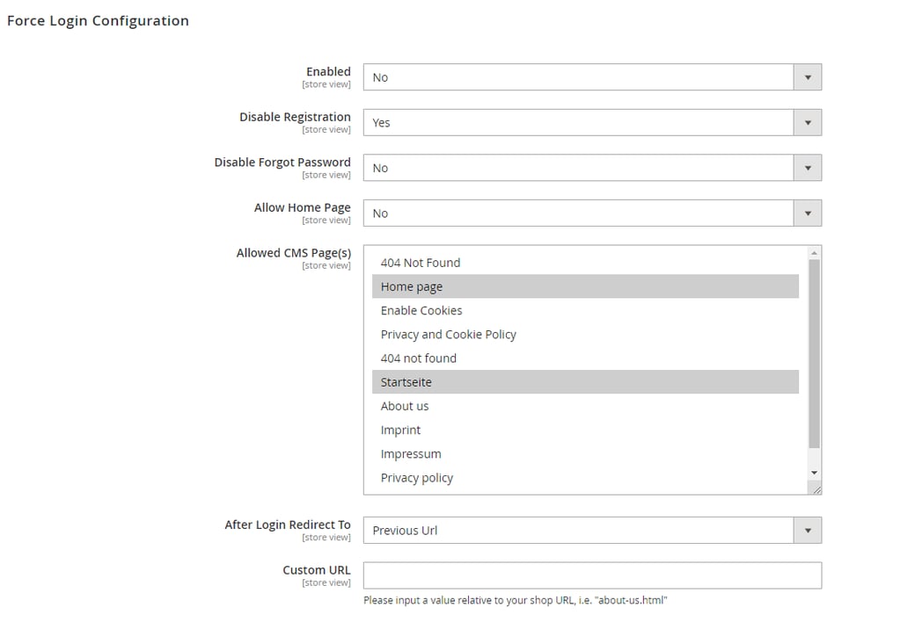The height and width of the screenshot is (622, 908).
Task: Click the up arrow on the CMS list scrollbar
Action: [x=813, y=251]
